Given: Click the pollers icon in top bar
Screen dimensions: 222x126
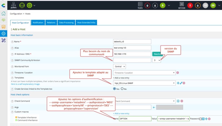Looking at the screenshot, I should coord(14,4).
